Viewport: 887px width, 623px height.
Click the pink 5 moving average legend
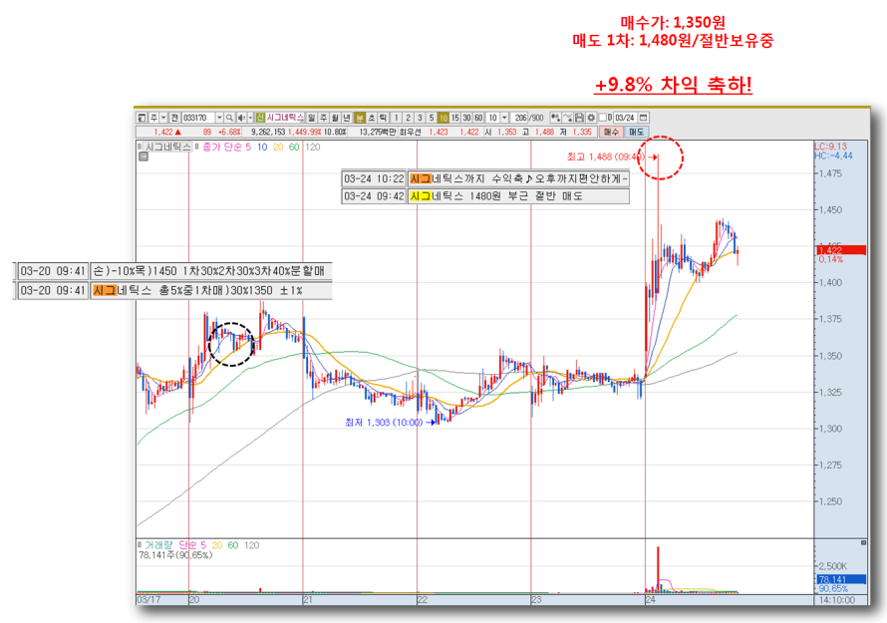pyautogui.click(x=248, y=148)
